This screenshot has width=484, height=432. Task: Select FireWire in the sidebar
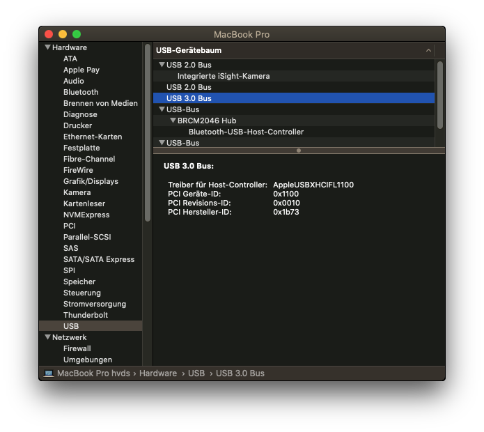pyautogui.click(x=78, y=170)
